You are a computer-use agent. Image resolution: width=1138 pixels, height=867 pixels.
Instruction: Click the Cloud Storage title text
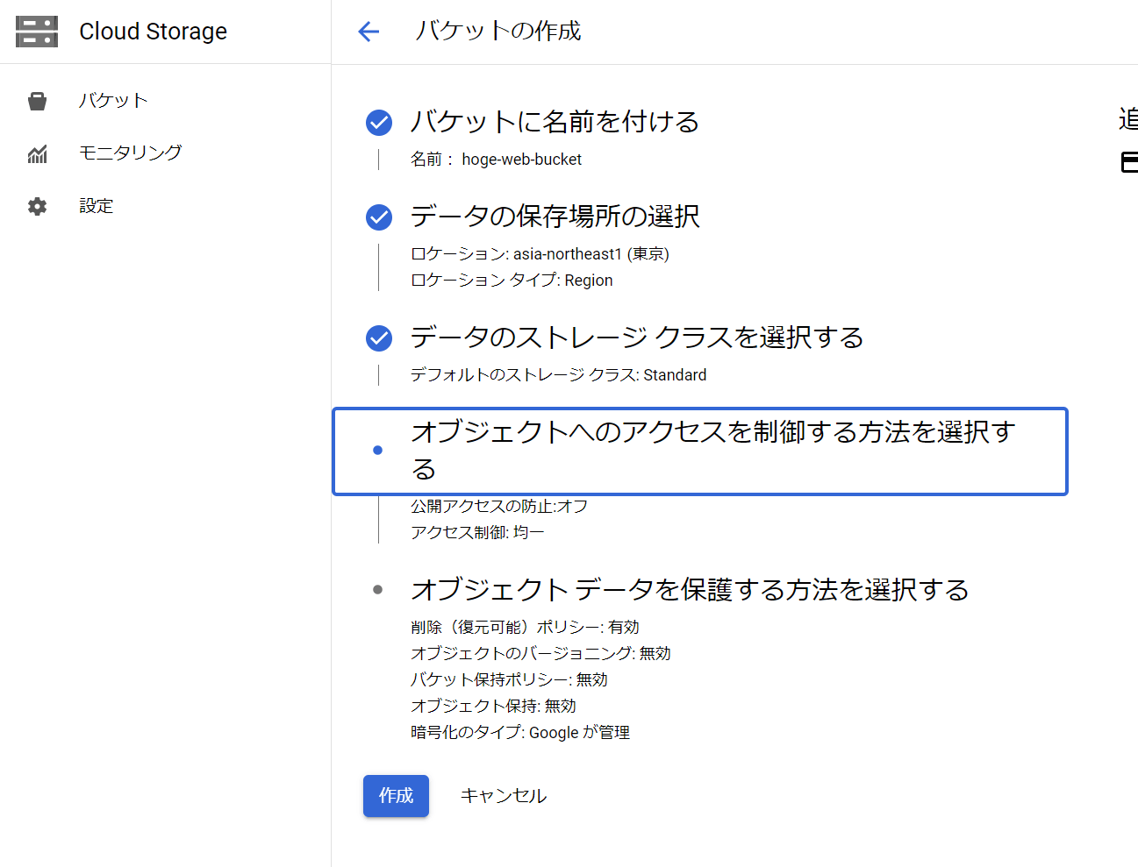click(153, 32)
